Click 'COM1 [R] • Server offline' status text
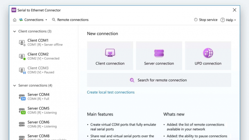Viewport: 249px width, 140px height. pos(45,45)
